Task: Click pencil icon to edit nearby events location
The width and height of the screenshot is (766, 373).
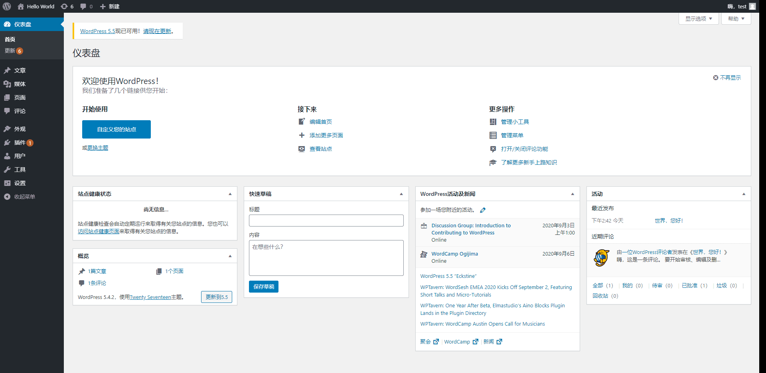Action: [483, 210]
